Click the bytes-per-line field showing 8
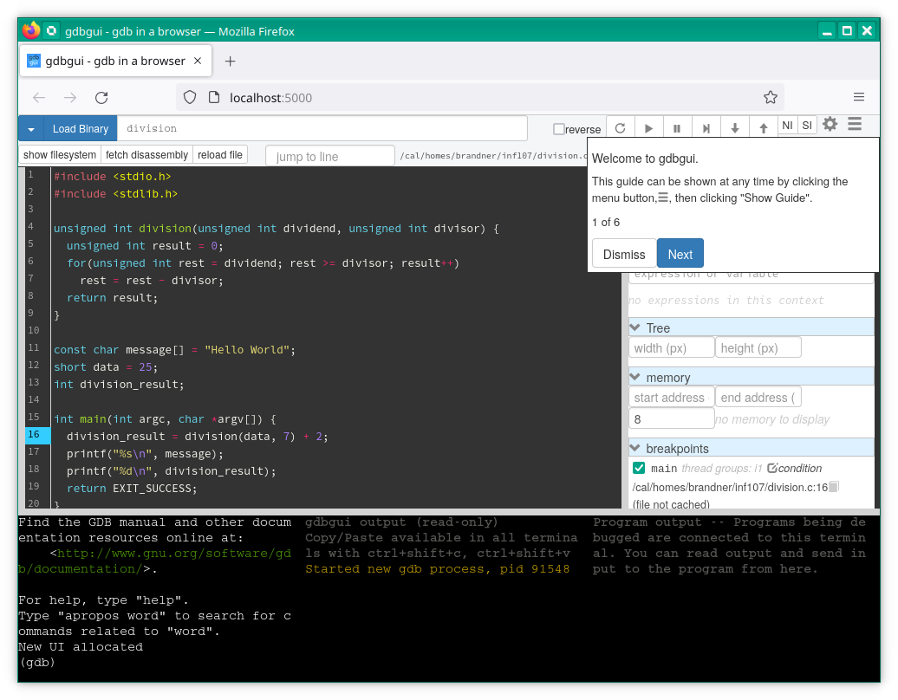The image size is (898, 700). coord(671,419)
